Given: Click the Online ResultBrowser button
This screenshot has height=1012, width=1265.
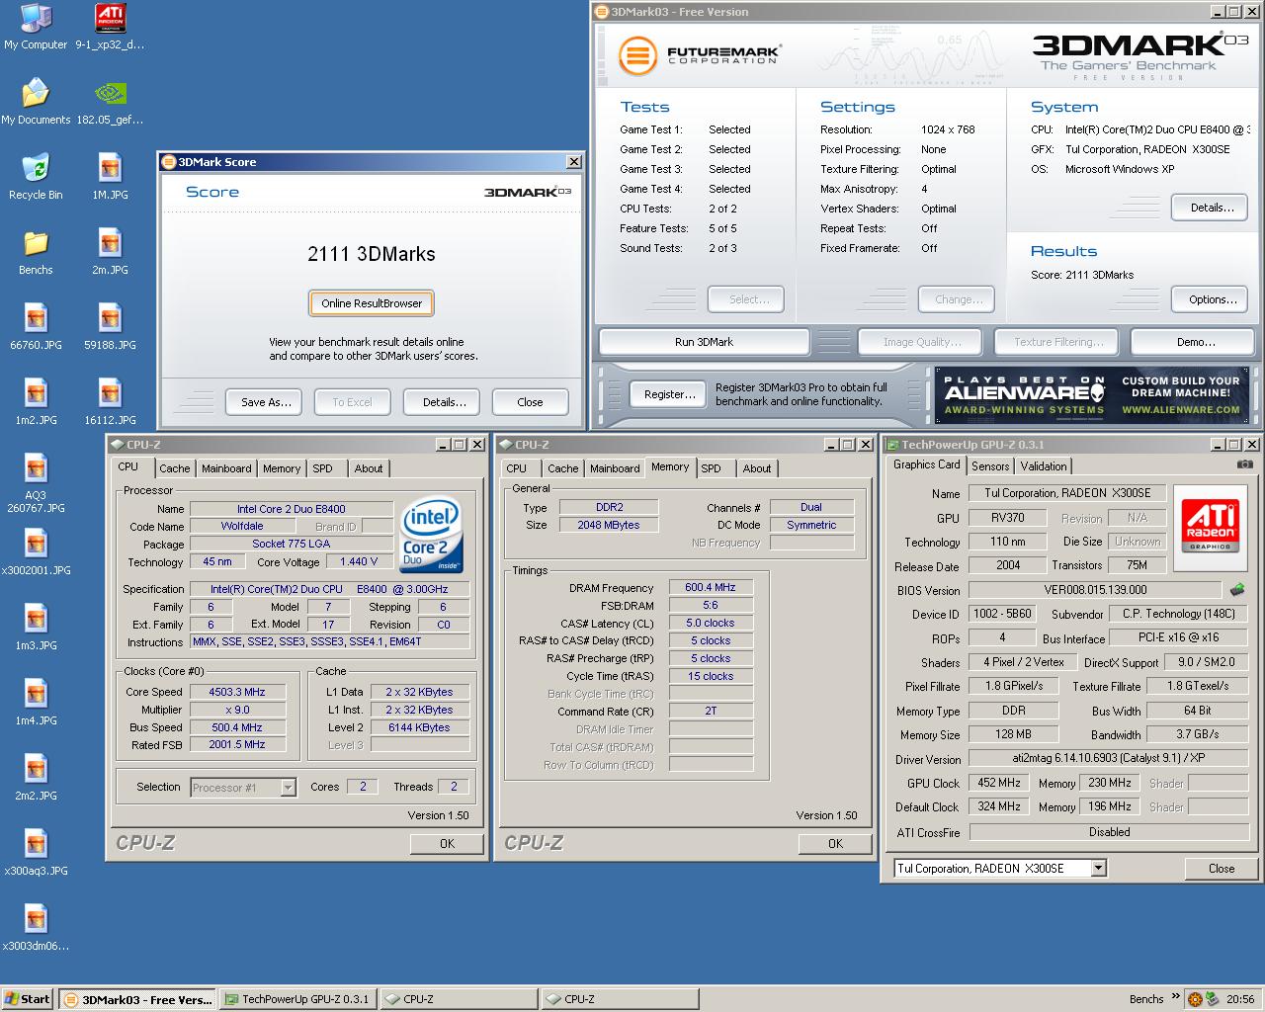Looking at the screenshot, I should (x=372, y=303).
